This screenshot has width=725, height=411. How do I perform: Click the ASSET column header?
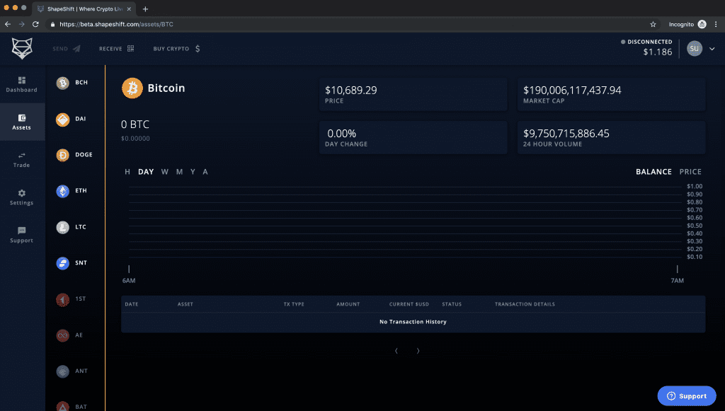click(x=185, y=304)
